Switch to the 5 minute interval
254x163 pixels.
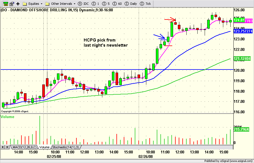pyautogui.click(x=106, y=4)
